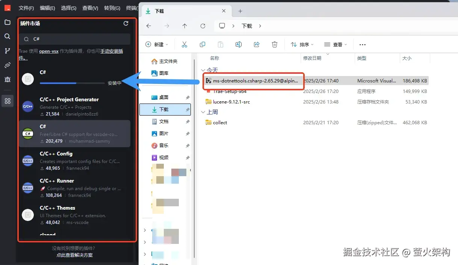Click the C# plugin installation progress bar
The image size is (458, 265).
(72, 83)
